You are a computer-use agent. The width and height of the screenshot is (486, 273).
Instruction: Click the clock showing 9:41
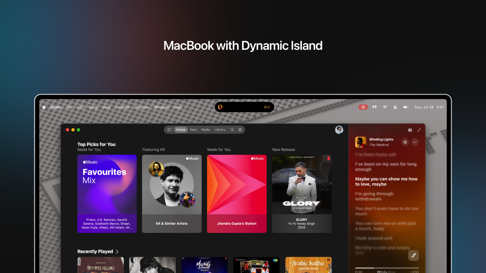[440, 107]
